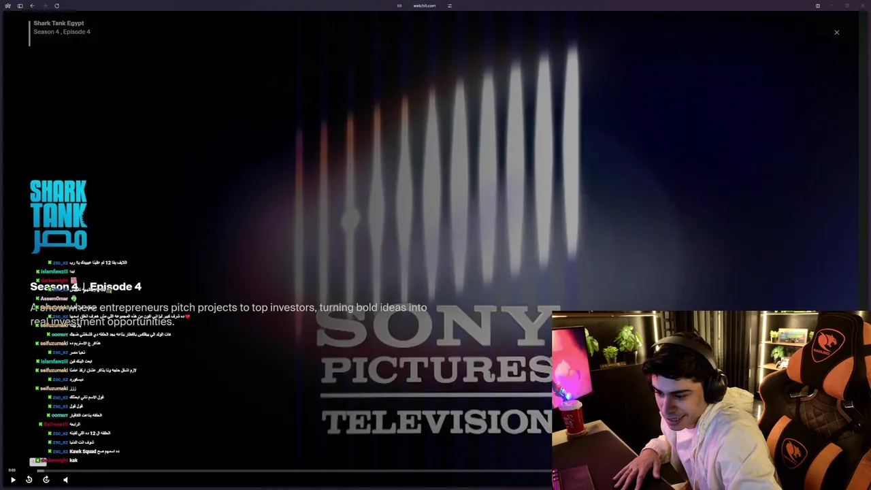Play the Shark Tank Egypt episode
Viewport: 871px width, 490px height.
pyautogui.click(x=13, y=480)
